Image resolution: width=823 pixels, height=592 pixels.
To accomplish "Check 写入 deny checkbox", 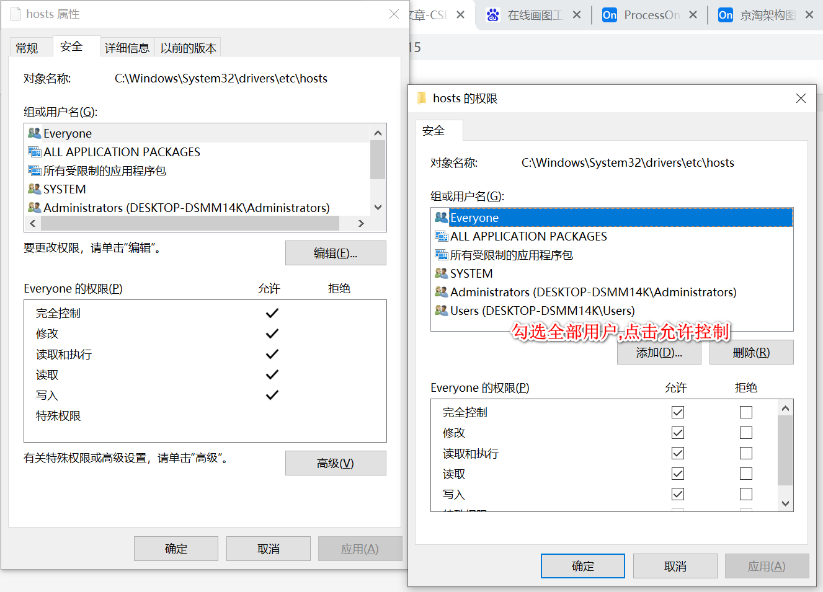I will [746, 494].
